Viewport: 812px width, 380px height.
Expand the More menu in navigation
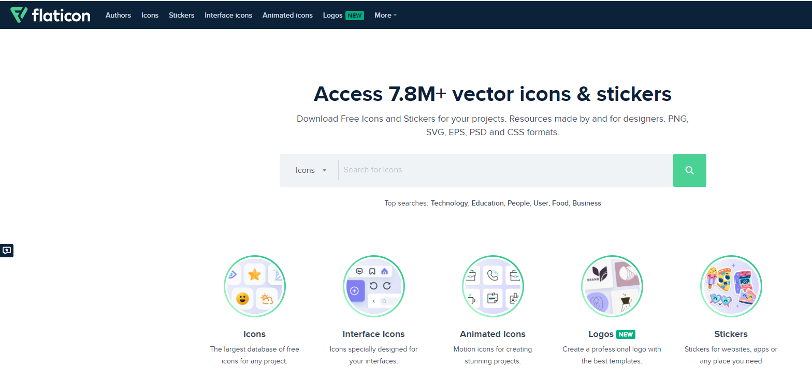tap(385, 16)
